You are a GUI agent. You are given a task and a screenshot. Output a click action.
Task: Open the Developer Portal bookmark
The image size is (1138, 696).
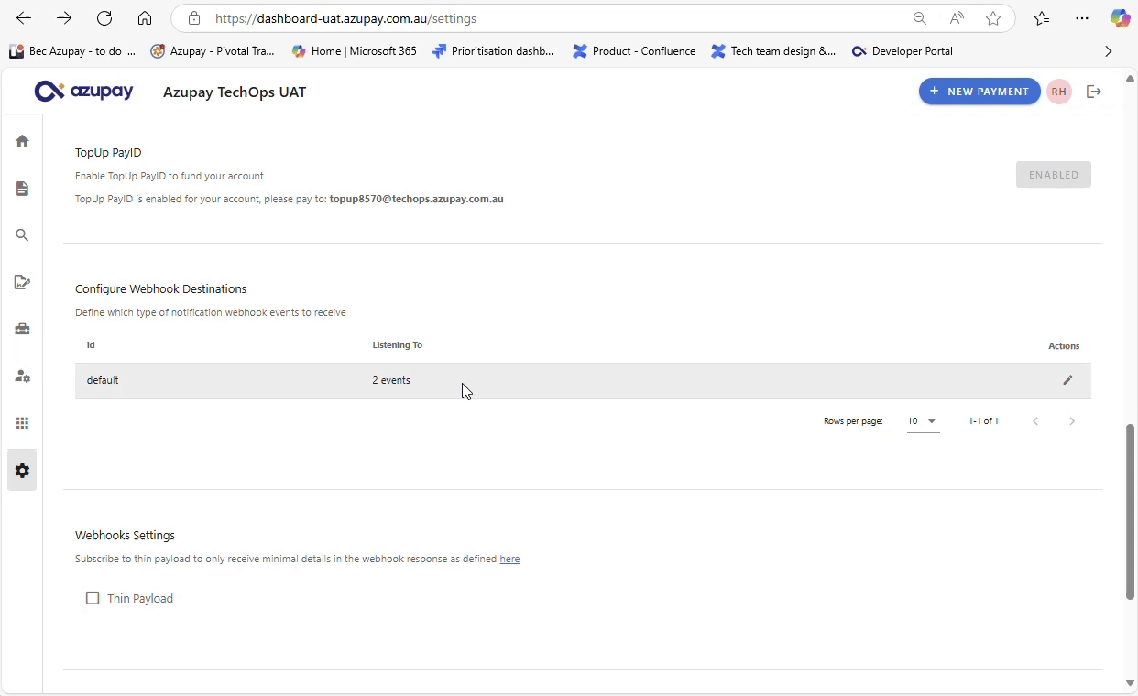(x=903, y=51)
